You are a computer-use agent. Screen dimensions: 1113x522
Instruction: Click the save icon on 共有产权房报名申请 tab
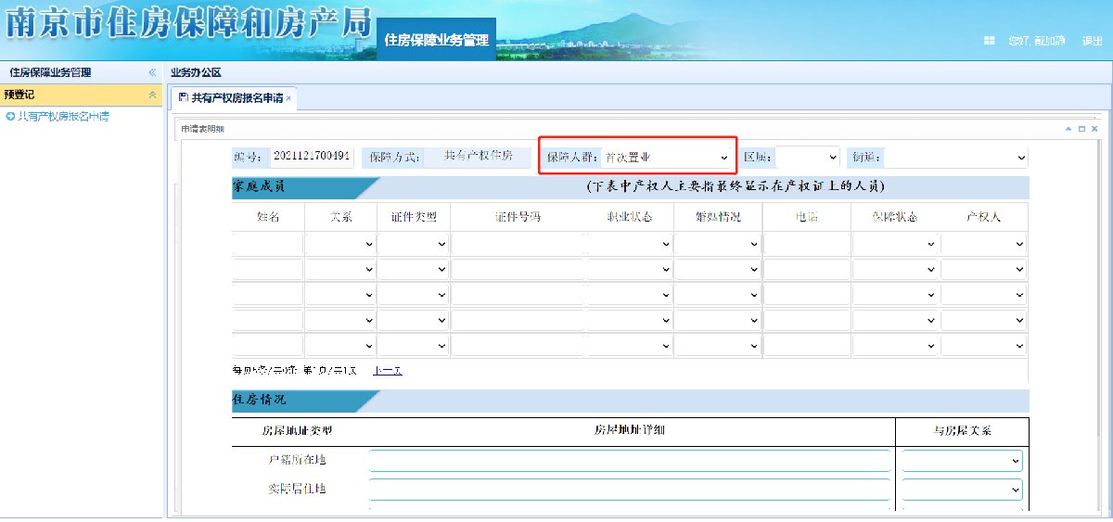tap(183, 97)
